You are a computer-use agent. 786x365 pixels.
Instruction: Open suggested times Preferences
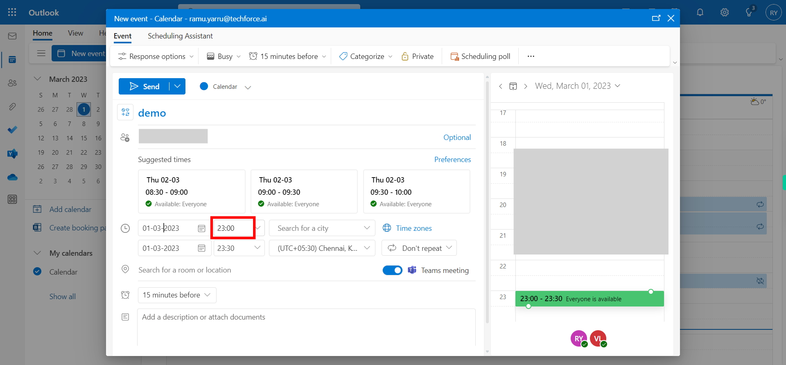coord(452,160)
